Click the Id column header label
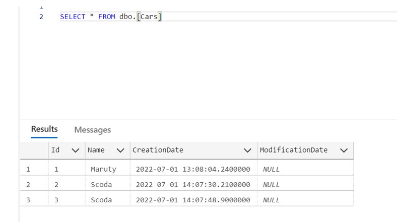The image size is (397, 223). click(55, 150)
